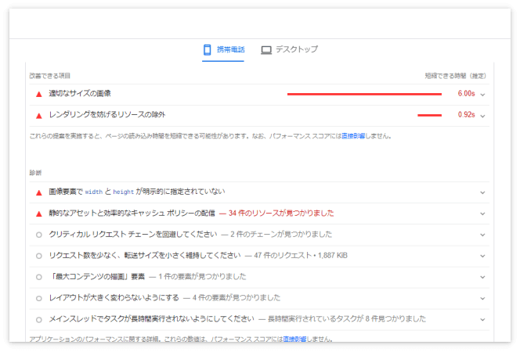Click the 改善できる項目 section heading
The image size is (520, 352).
click(x=50, y=76)
